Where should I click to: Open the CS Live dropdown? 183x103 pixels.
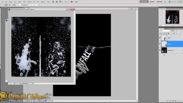(172, 2)
